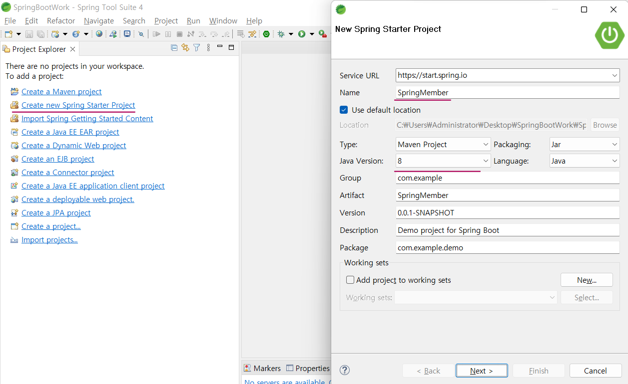Click the Artifact input field
628x384 pixels.
(x=508, y=195)
